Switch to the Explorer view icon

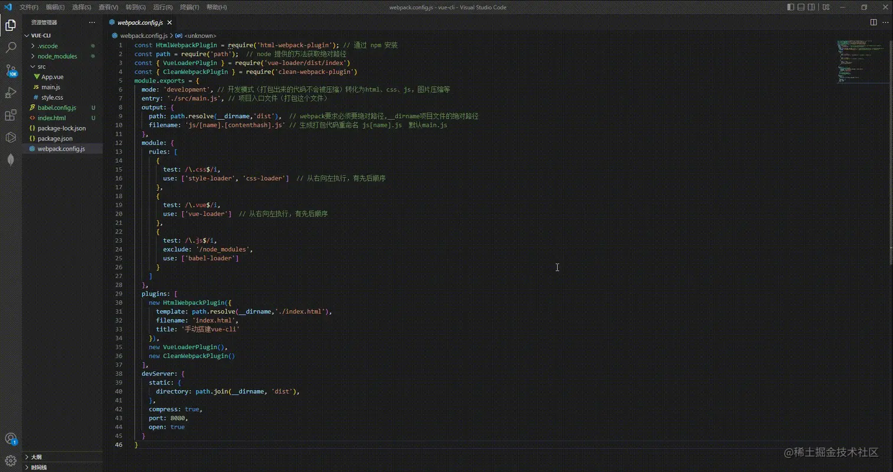click(x=11, y=25)
